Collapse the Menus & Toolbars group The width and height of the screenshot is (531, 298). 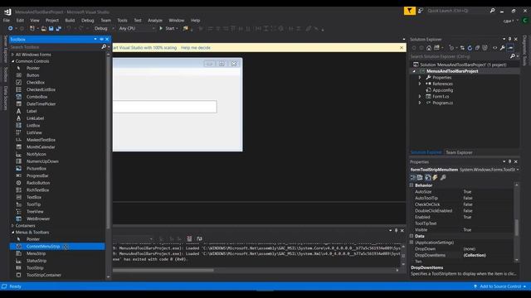[13, 233]
